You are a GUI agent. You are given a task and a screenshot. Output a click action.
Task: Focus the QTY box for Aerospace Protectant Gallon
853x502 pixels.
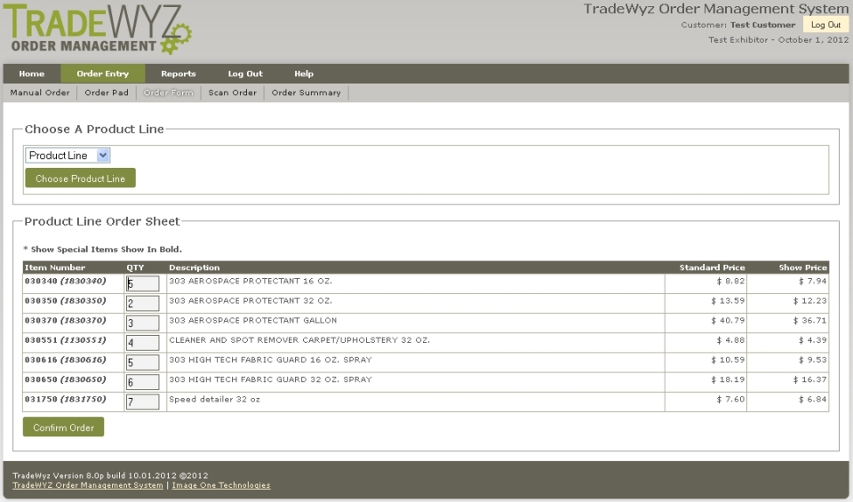pyautogui.click(x=142, y=323)
